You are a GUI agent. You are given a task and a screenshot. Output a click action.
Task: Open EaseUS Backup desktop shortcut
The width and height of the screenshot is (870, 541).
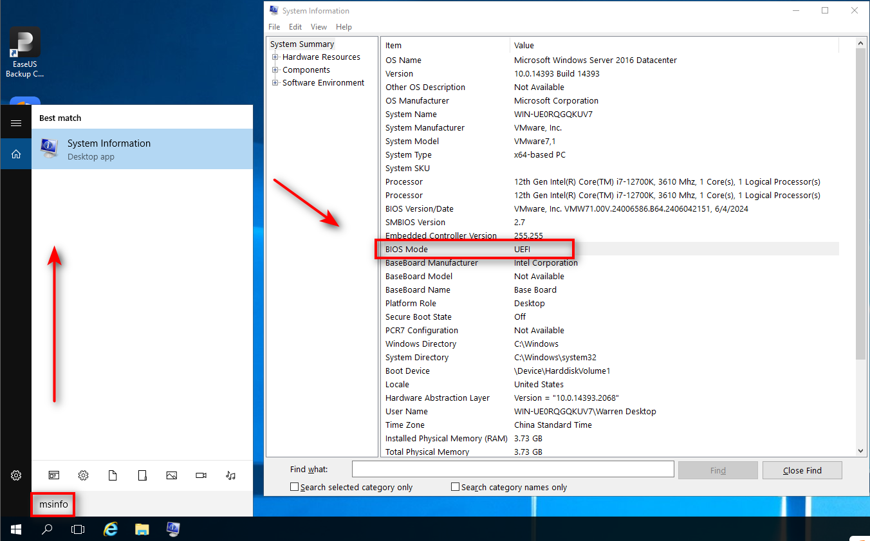[x=25, y=53]
